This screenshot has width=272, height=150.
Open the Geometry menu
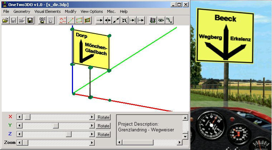pyautogui.click(x=22, y=11)
